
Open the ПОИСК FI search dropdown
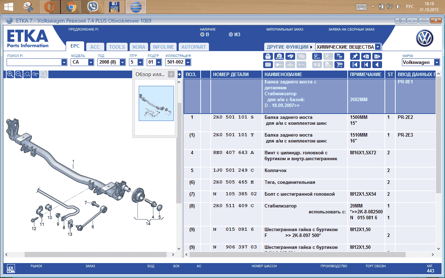point(64,62)
